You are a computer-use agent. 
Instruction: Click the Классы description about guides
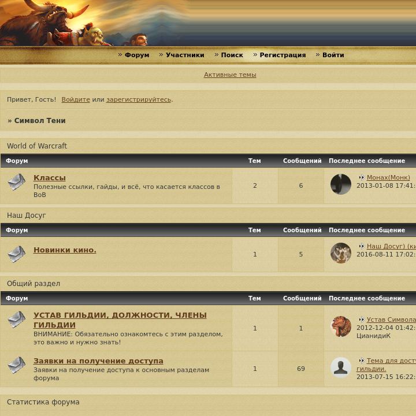click(x=127, y=191)
